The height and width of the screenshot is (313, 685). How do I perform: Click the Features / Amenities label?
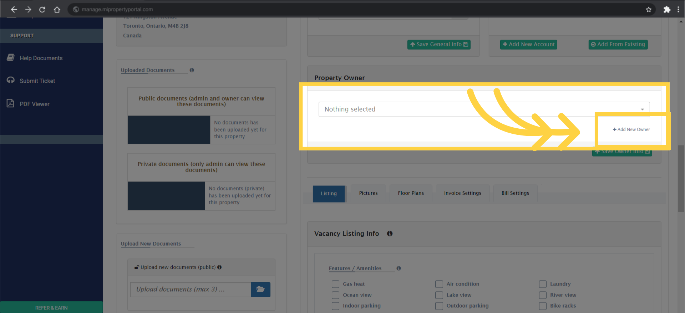coord(355,268)
